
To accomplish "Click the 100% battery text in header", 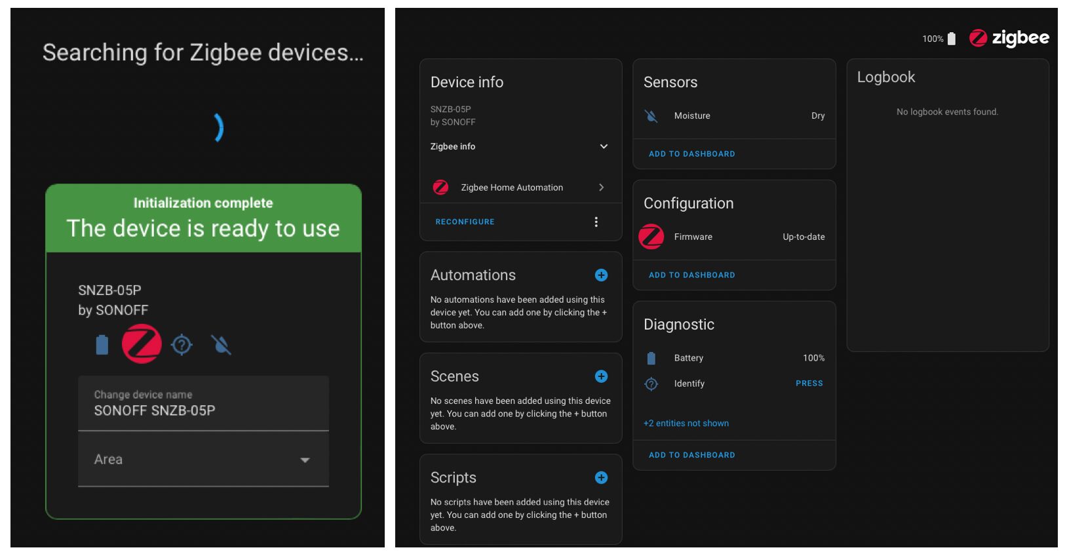I will click(x=933, y=39).
